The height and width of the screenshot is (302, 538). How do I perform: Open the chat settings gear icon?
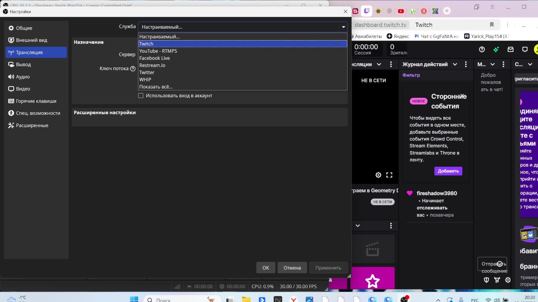pyautogui.click(x=508, y=280)
